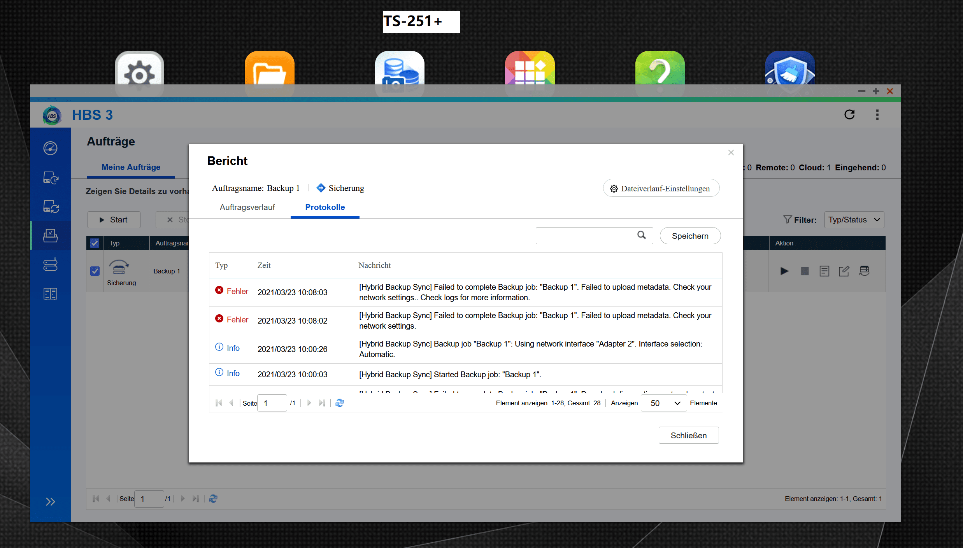
Task: Click the Schließen button
Action: click(689, 436)
